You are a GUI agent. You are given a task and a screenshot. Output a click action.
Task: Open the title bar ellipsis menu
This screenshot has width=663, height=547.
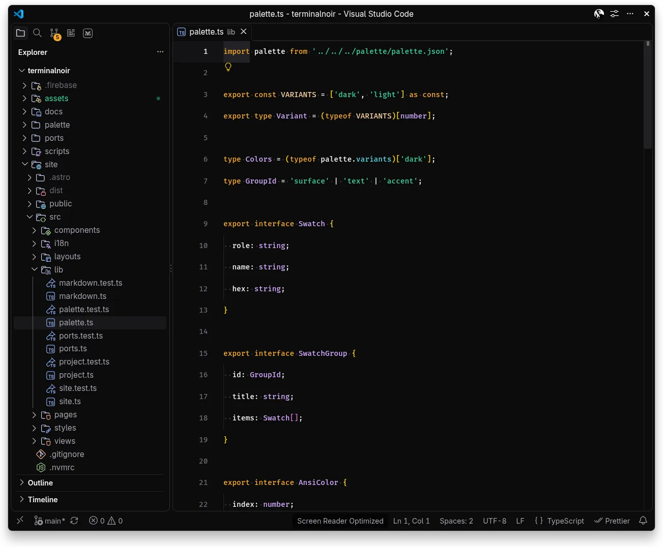630,14
